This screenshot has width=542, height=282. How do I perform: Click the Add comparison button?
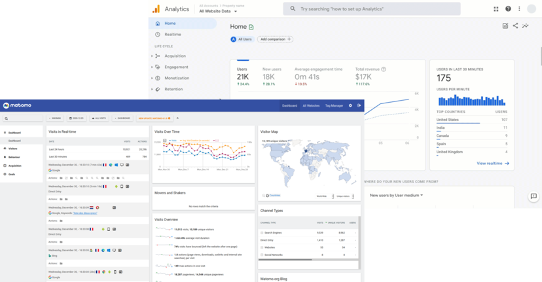(x=275, y=39)
